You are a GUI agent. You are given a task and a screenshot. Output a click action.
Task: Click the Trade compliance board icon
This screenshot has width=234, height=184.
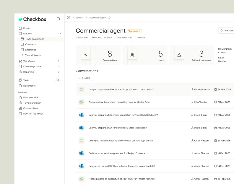(x=22, y=39)
